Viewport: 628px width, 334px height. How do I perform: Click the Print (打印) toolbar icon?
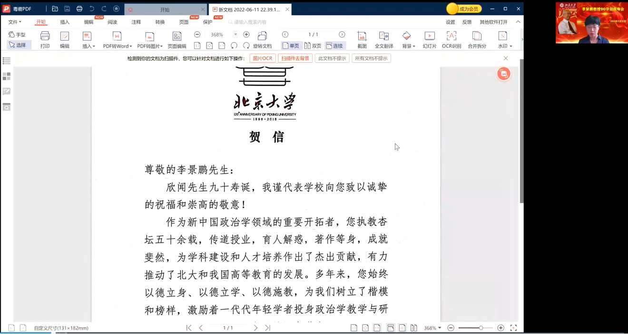45,39
